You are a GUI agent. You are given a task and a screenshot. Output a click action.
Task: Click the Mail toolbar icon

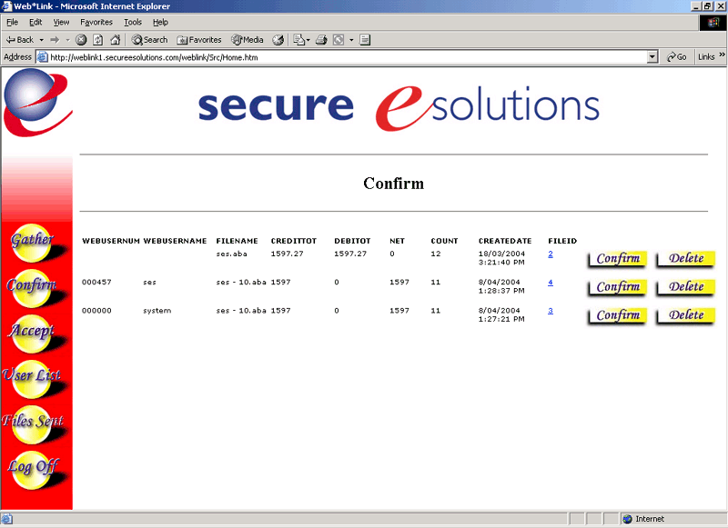pyautogui.click(x=298, y=40)
